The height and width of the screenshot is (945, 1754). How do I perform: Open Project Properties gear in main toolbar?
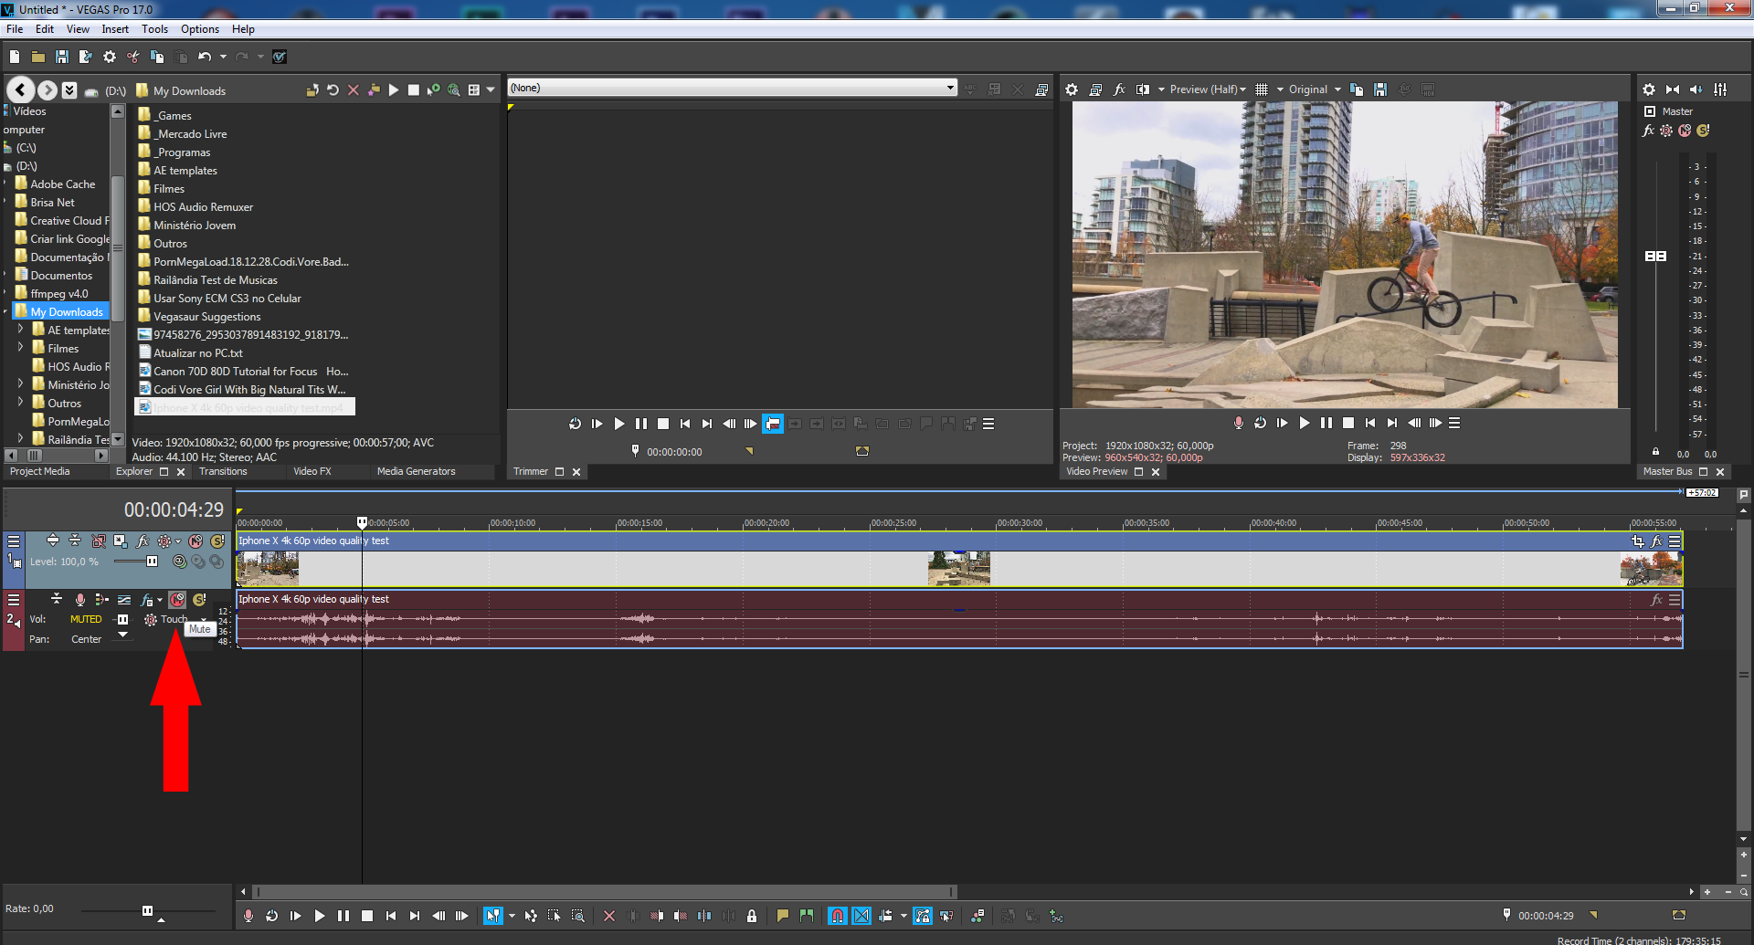110,57
